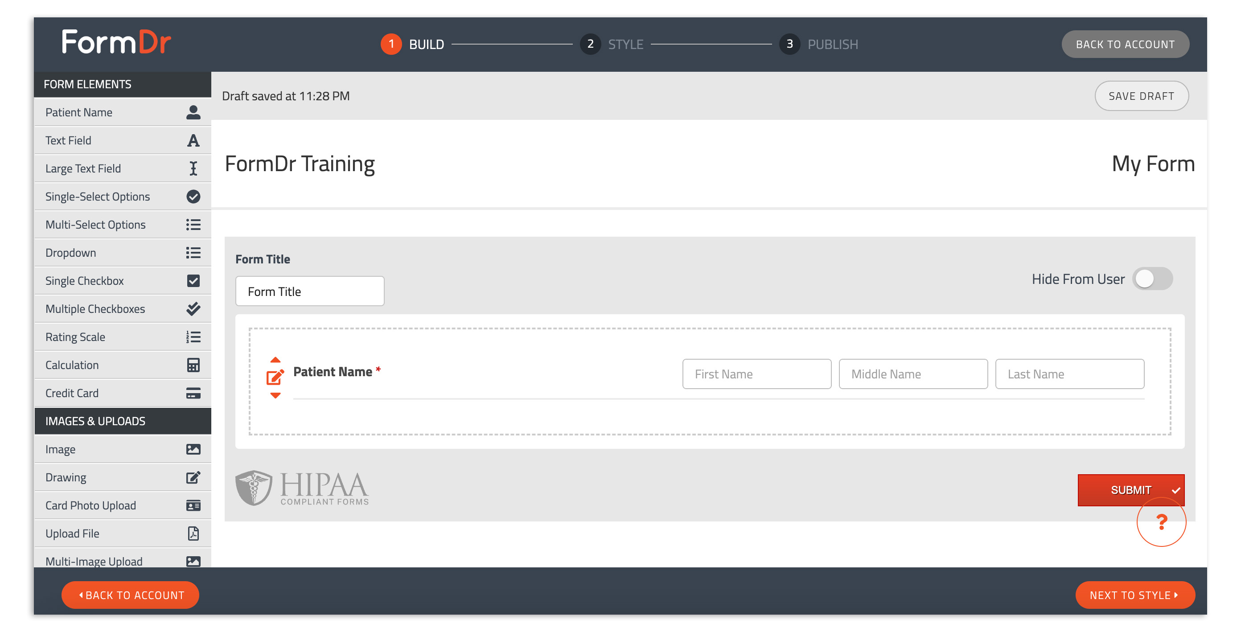This screenshot has height=632, width=1241.
Task: Click the Credit Card icon
Action: pyautogui.click(x=193, y=393)
